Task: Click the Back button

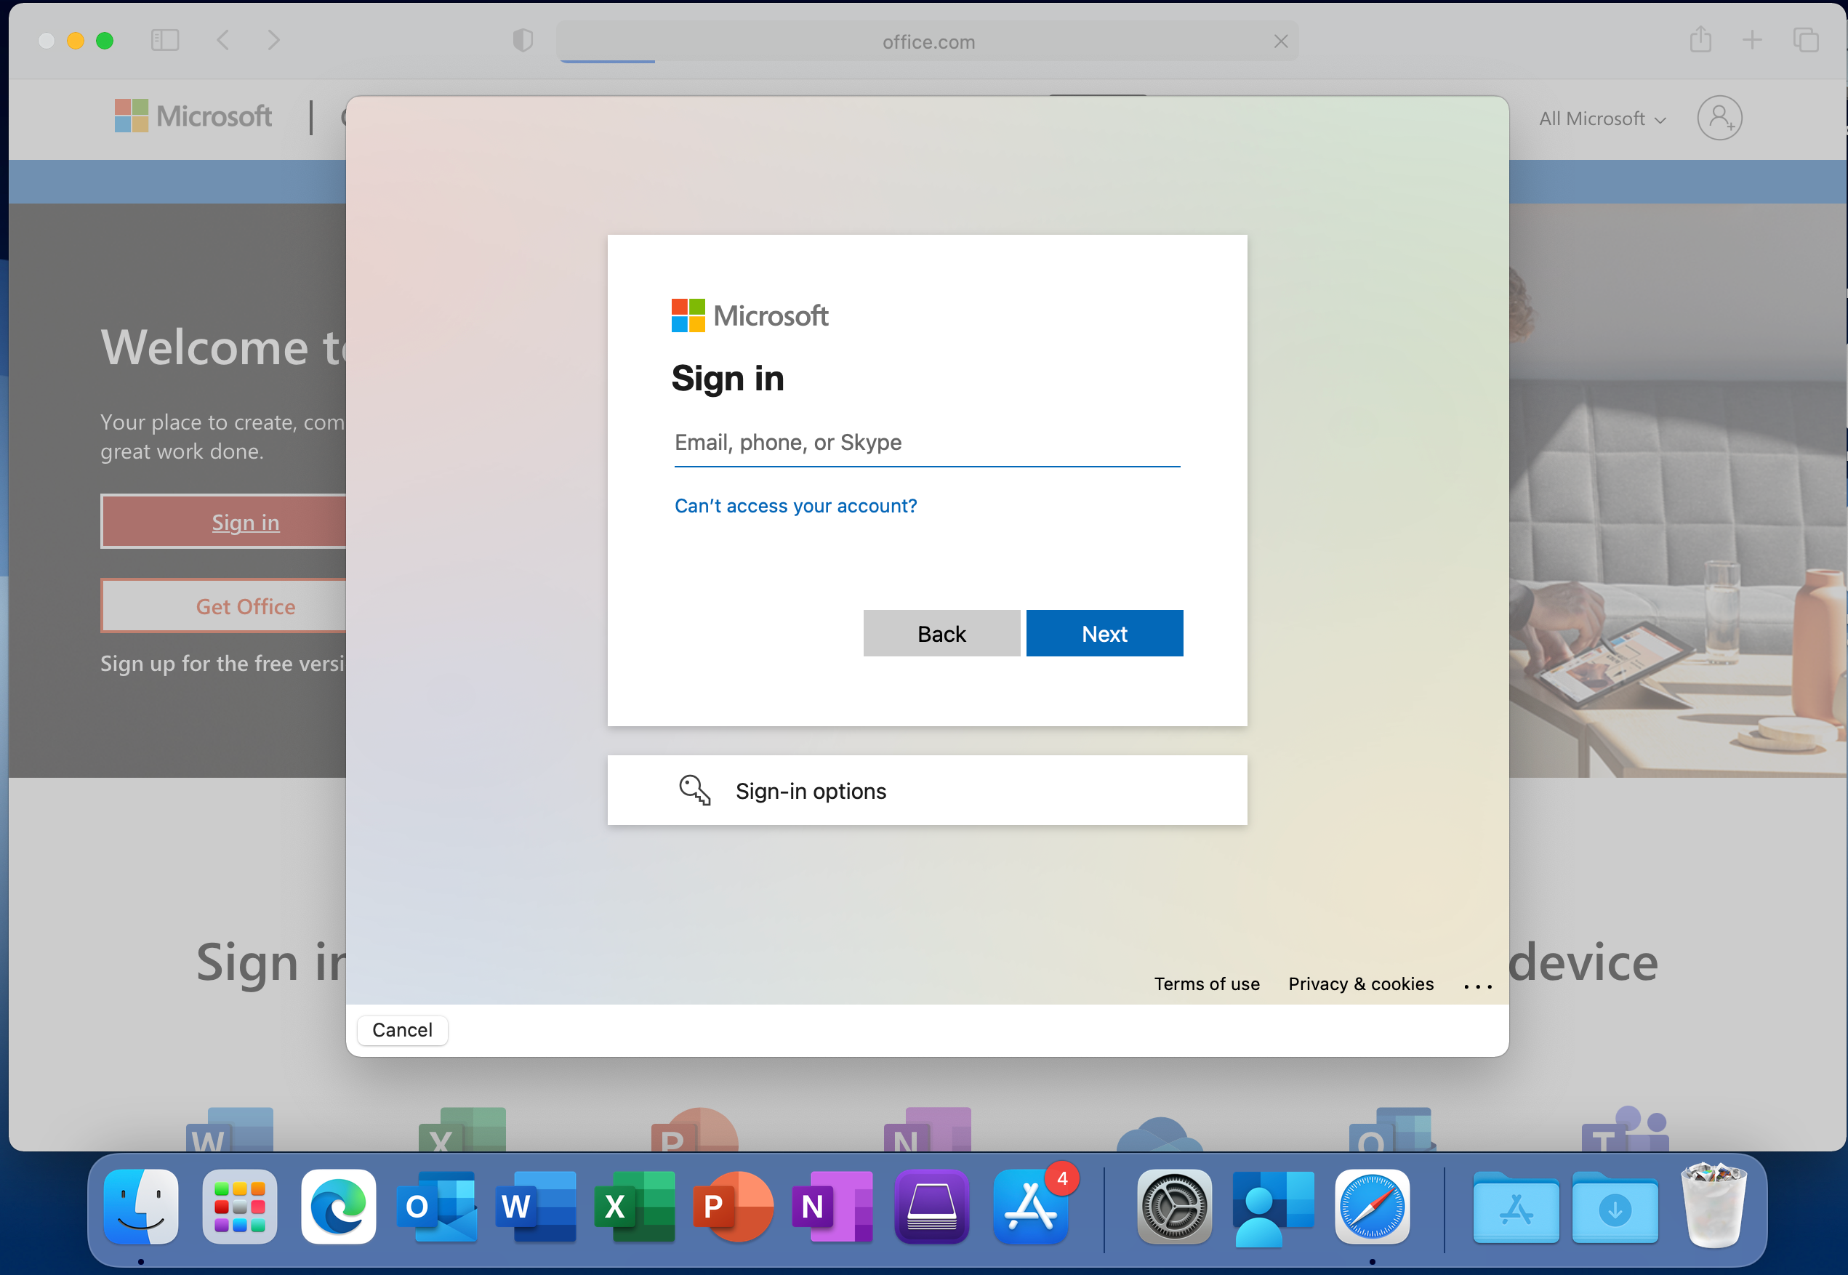Action: [941, 634]
